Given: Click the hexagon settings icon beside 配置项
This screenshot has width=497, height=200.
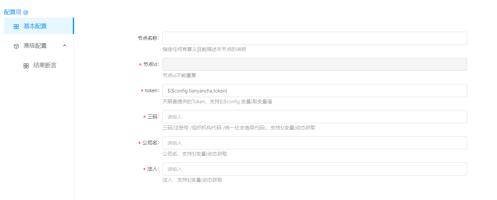Looking at the screenshot, I should point(26,12).
